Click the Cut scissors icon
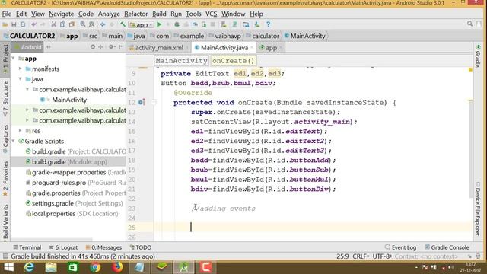The image size is (487, 274). [53, 24]
